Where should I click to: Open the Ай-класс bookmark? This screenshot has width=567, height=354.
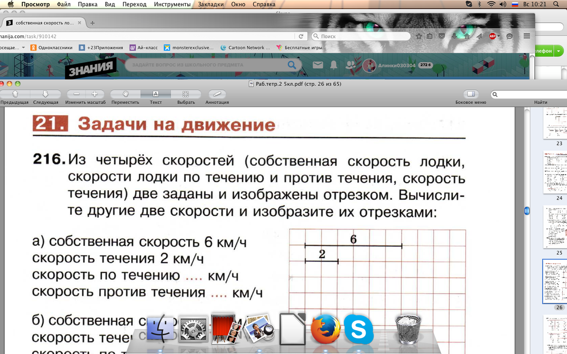[144, 48]
